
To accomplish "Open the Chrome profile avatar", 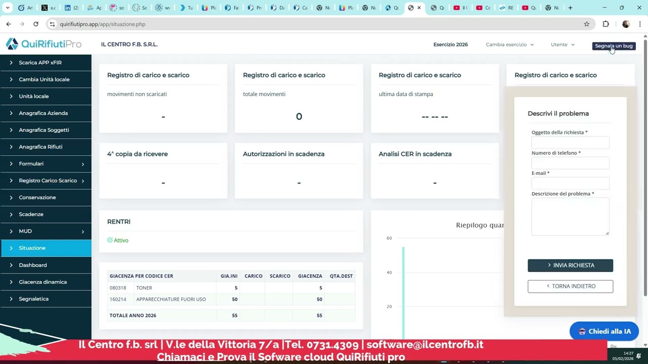I will click(x=626, y=24).
